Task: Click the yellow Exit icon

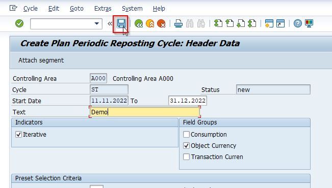Action: pyautogui.click(x=150, y=23)
